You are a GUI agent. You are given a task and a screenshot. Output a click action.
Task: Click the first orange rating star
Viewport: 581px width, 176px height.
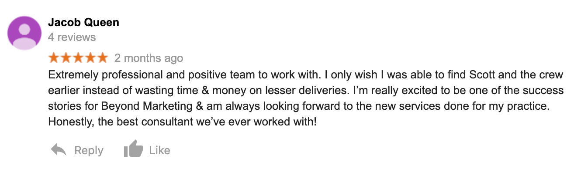coord(54,58)
